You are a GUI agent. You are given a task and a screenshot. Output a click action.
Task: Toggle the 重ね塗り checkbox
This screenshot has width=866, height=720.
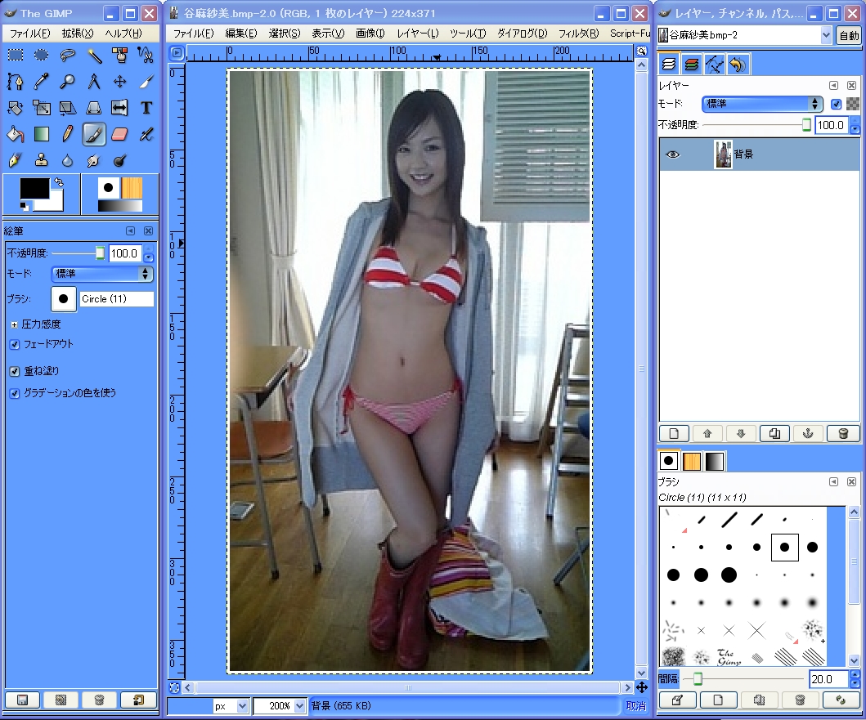pos(15,371)
